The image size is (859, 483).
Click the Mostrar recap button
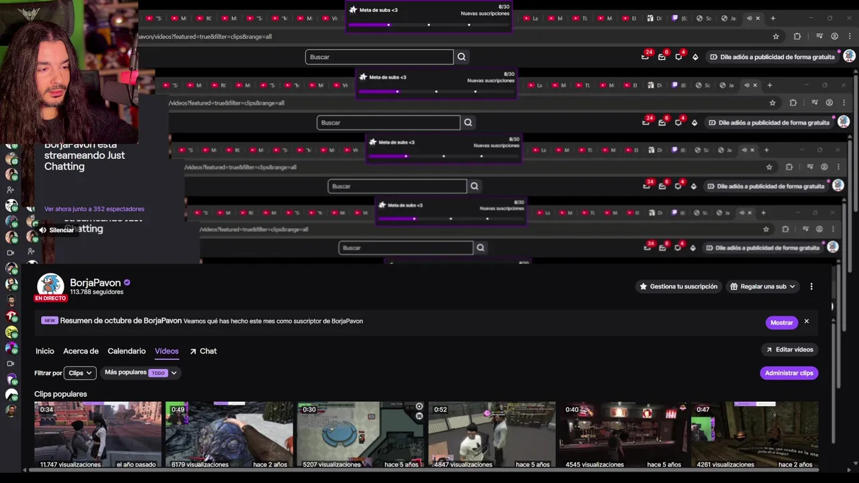pos(781,323)
